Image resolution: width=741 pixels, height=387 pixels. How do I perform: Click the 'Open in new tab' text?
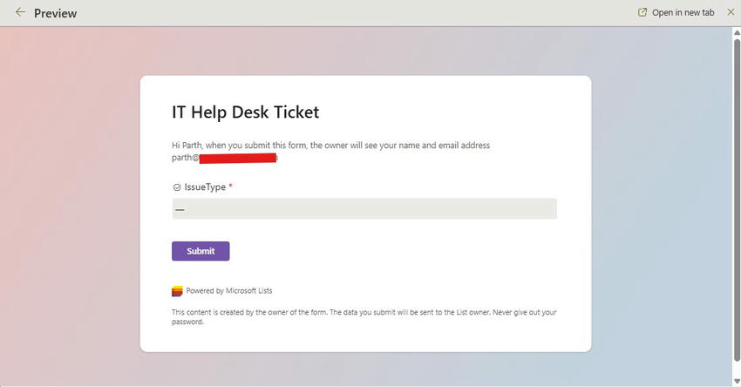pyautogui.click(x=683, y=12)
